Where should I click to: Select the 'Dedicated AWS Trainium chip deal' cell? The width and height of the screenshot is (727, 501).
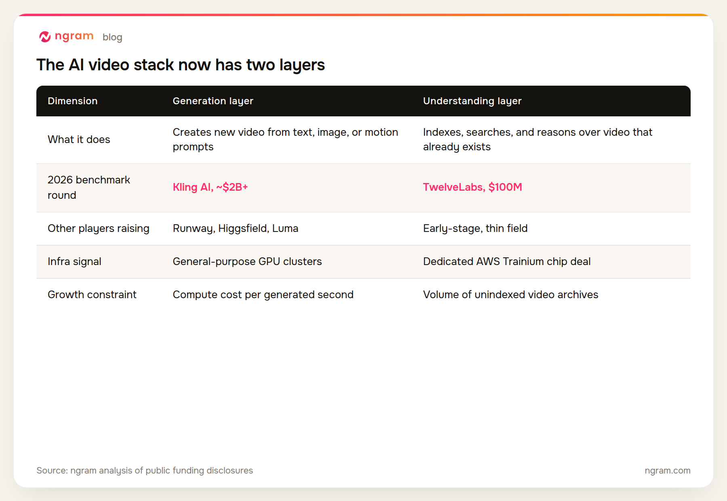tap(507, 261)
